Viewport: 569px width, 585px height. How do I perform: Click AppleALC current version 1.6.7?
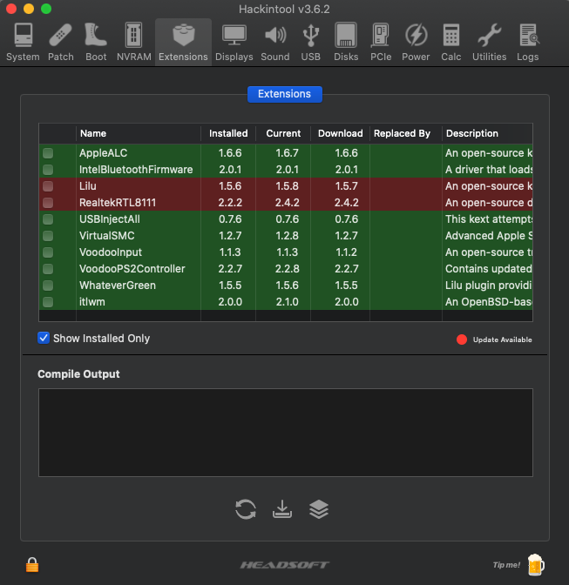coord(287,153)
